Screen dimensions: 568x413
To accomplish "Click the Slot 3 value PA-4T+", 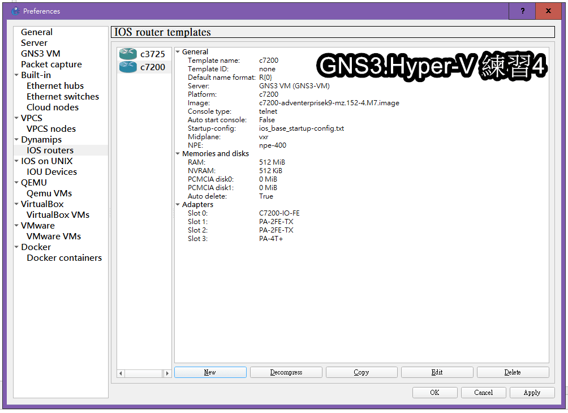I will (x=271, y=238).
